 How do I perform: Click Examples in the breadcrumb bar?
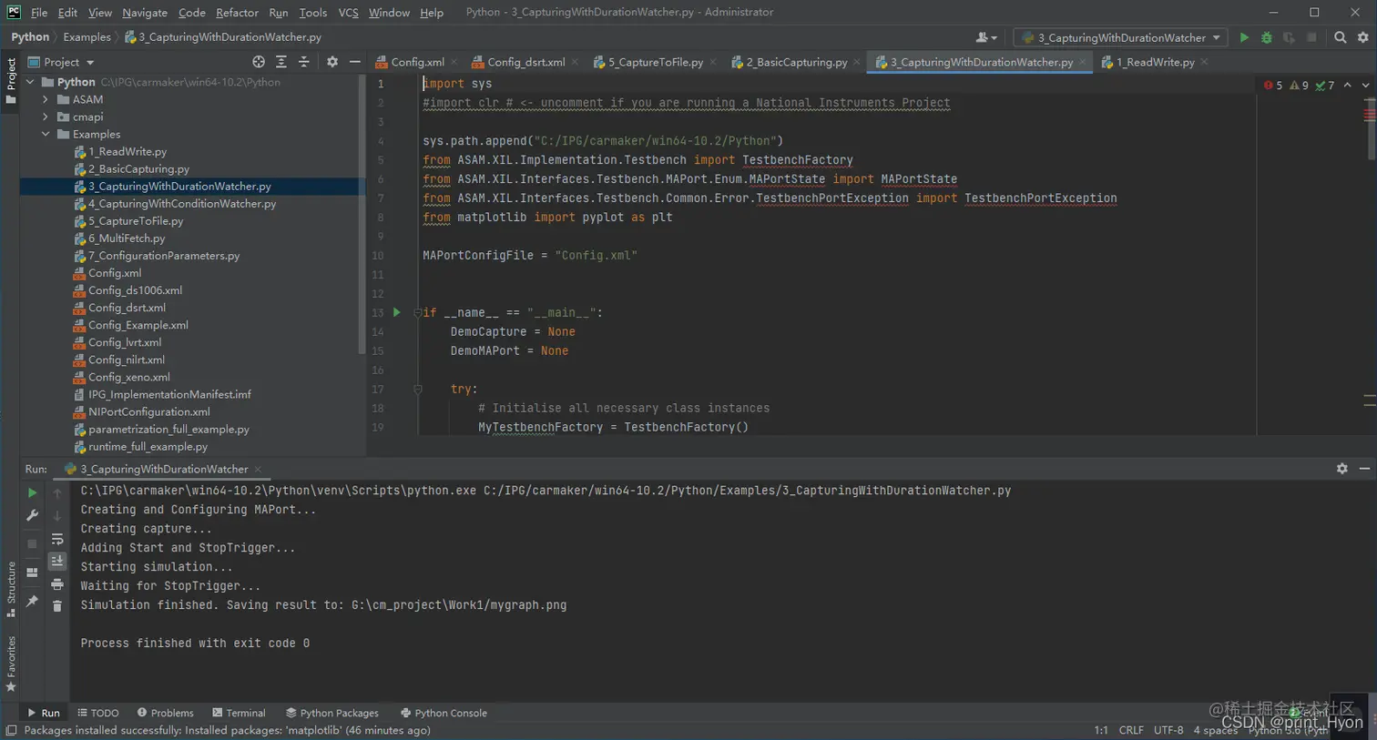click(x=87, y=37)
